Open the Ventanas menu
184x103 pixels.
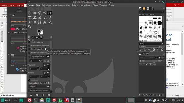(103, 5)
